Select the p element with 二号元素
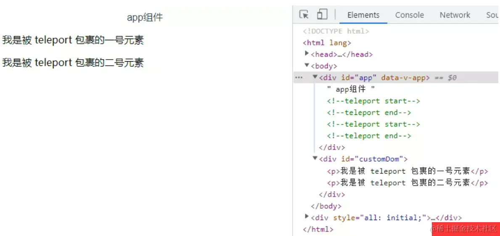 click(x=407, y=183)
